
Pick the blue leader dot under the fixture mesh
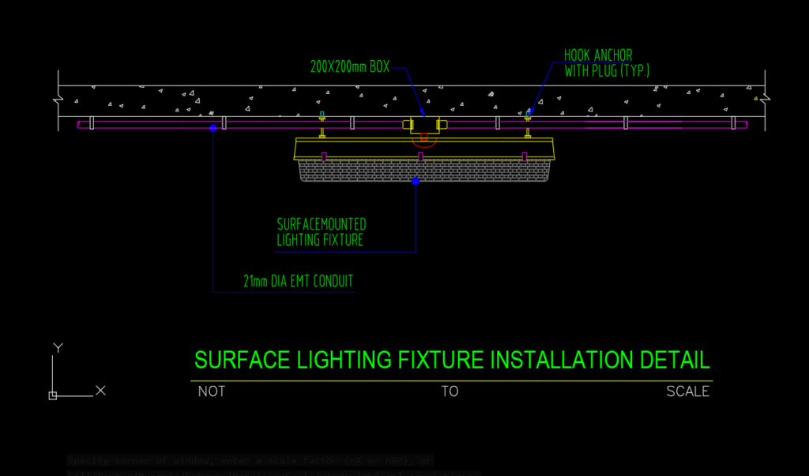tap(416, 181)
